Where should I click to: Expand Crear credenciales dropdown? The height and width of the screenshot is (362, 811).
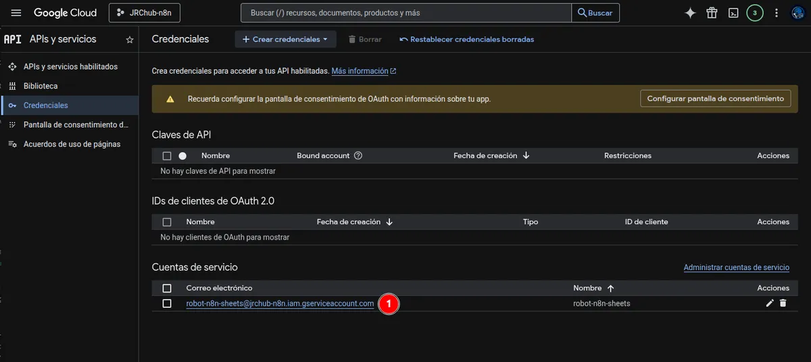(285, 39)
